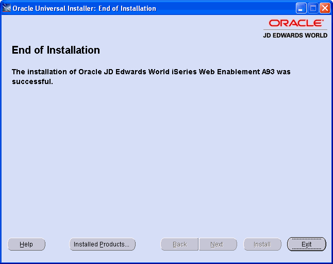The width and height of the screenshot is (333, 264).
Task: Close the installer window with the X
Action: pyautogui.click(x=325, y=8)
